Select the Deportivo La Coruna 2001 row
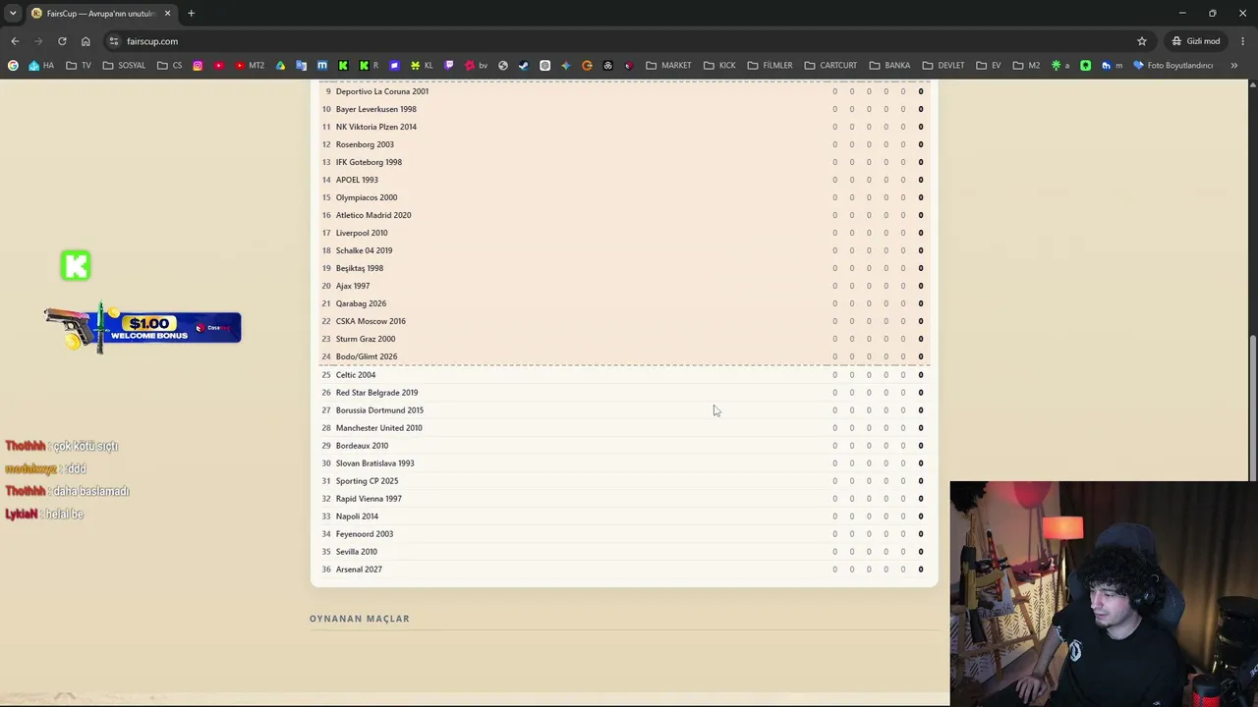The image size is (1258, 707). pyautogui.click(x=624, y=91)
